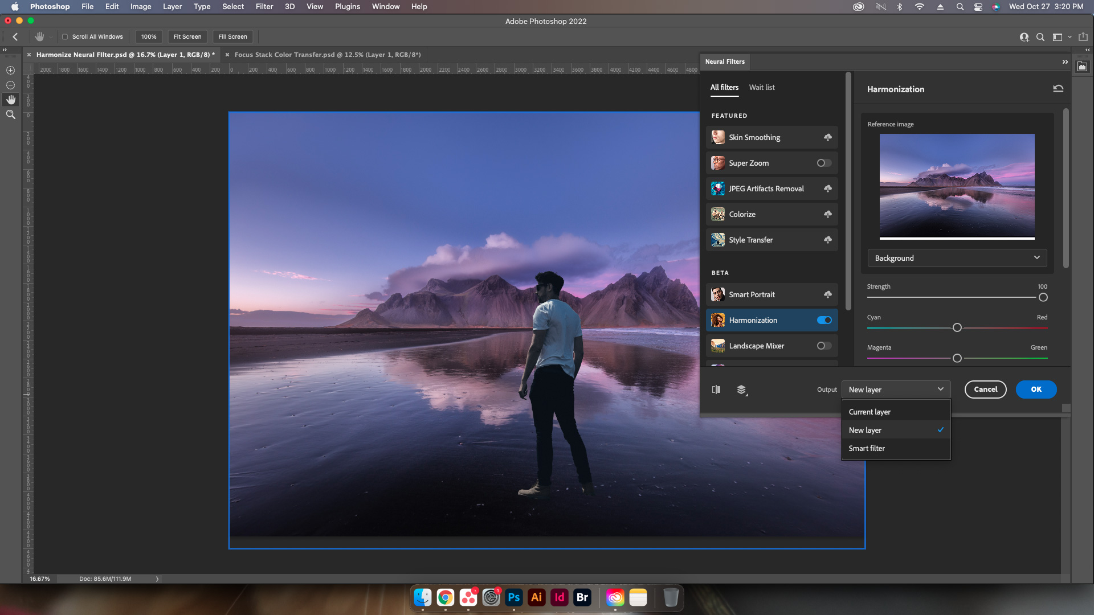Select the Zoom In tool in Neural Filters toolbar

[x=10, y=70]
